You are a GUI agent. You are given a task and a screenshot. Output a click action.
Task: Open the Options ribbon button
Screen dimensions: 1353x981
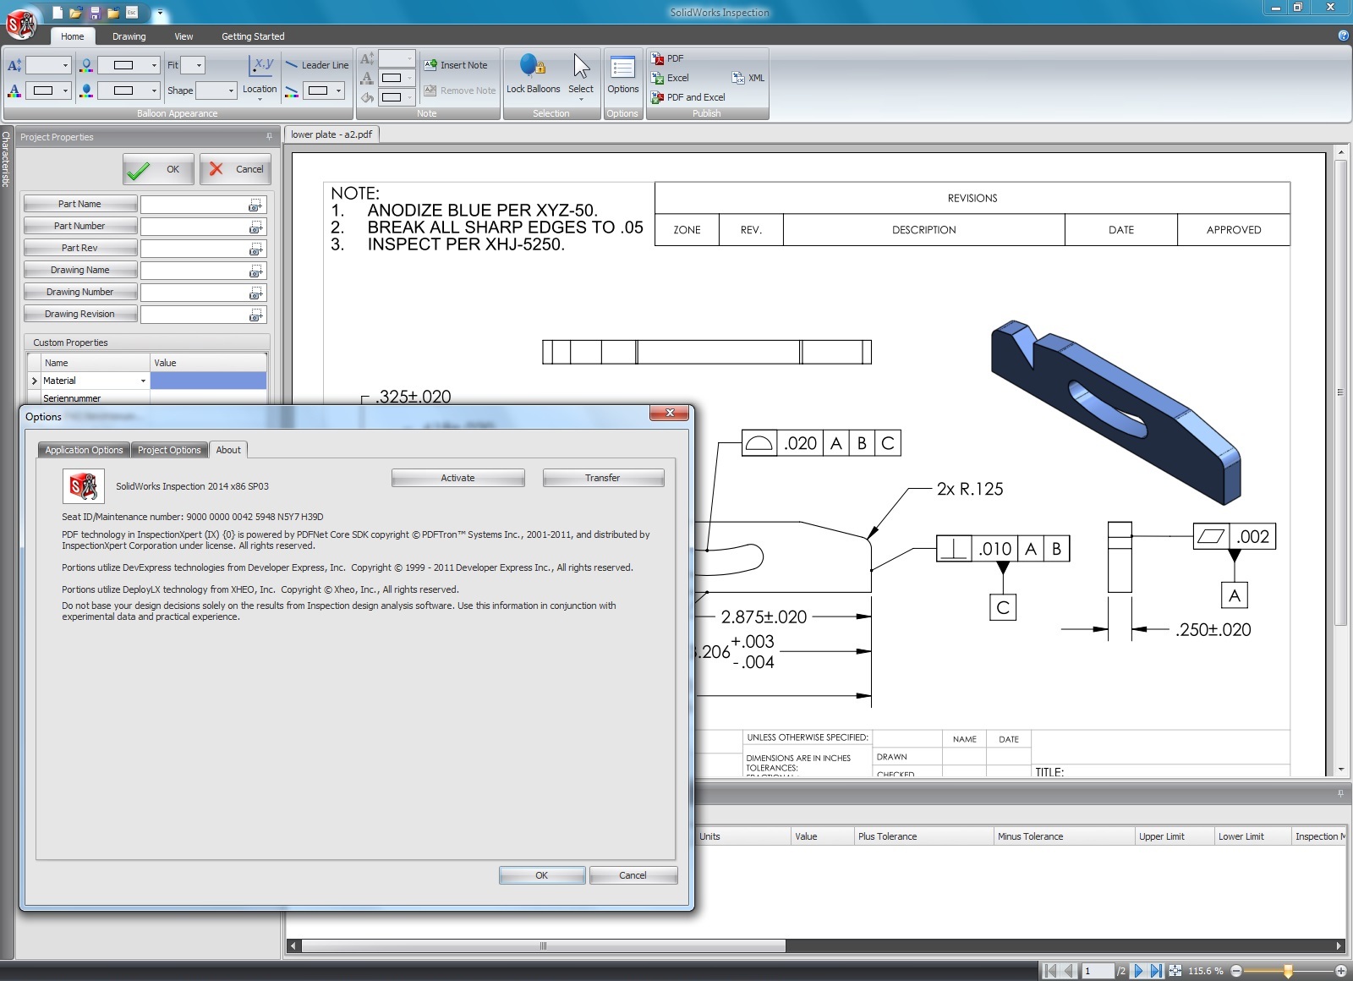tap(623, 76)
